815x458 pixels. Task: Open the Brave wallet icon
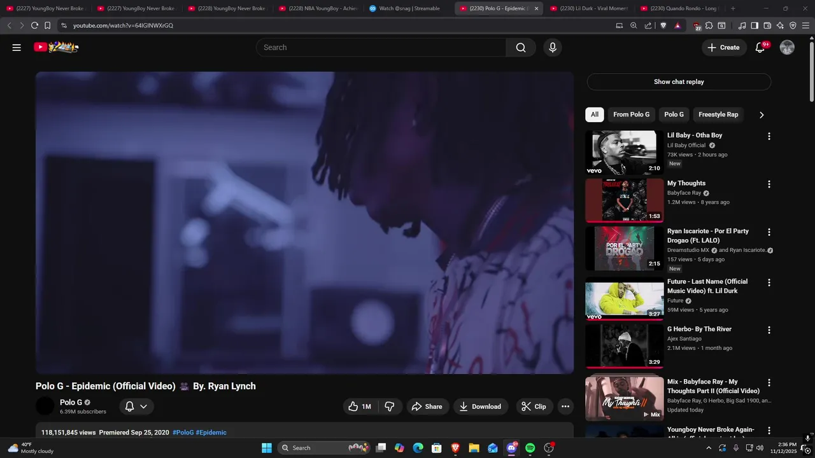click(767, 25)
